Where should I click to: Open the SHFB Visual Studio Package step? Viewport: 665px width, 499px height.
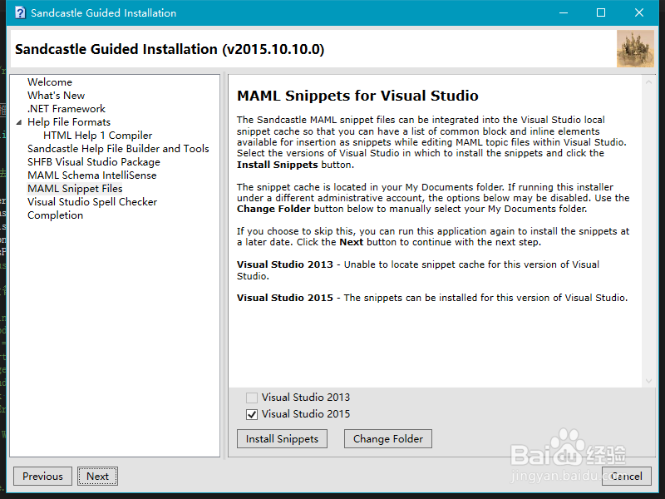[x=94, y=162]
